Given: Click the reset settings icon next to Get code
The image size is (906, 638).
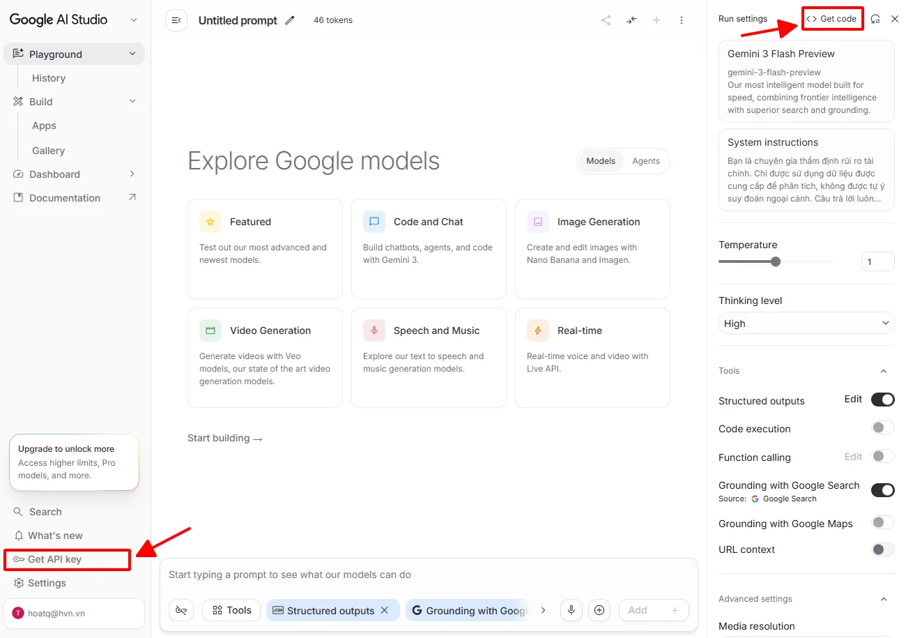Looking at the screenshot, I should pos(875,19).
